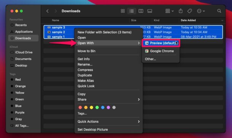Viewport: 232px width, 138px height.
Task: Switch to list view
Action: point(132,11)
